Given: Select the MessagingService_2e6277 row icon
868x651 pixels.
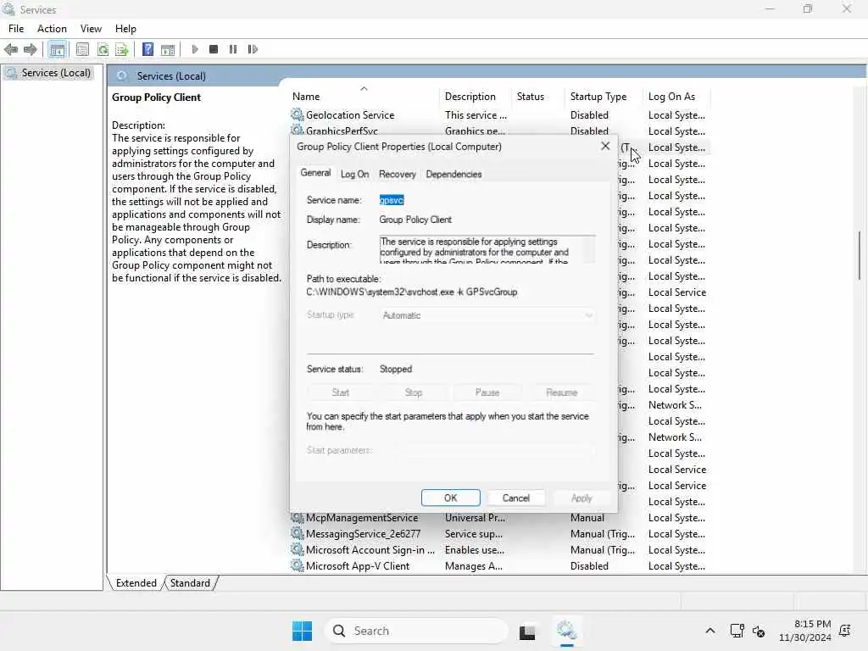Looking at the screenshot, I should pyautogui.click(x=298, y=534).
